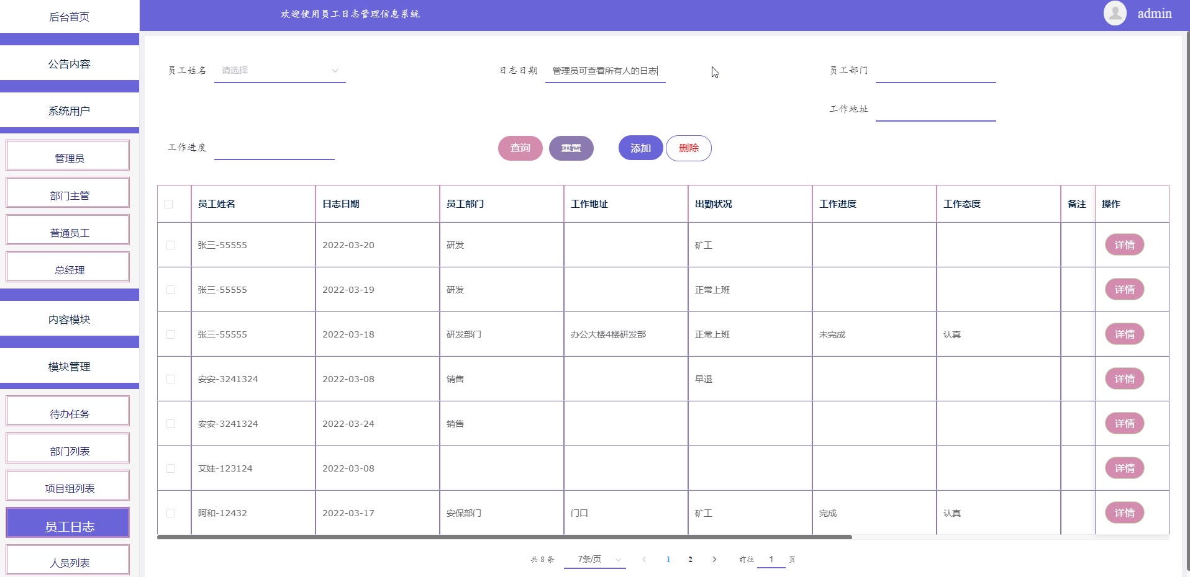This screenshot has height=577, width=1190.
Task: Expand the 内容模块 sidebar section
Action: pos(70,320)
